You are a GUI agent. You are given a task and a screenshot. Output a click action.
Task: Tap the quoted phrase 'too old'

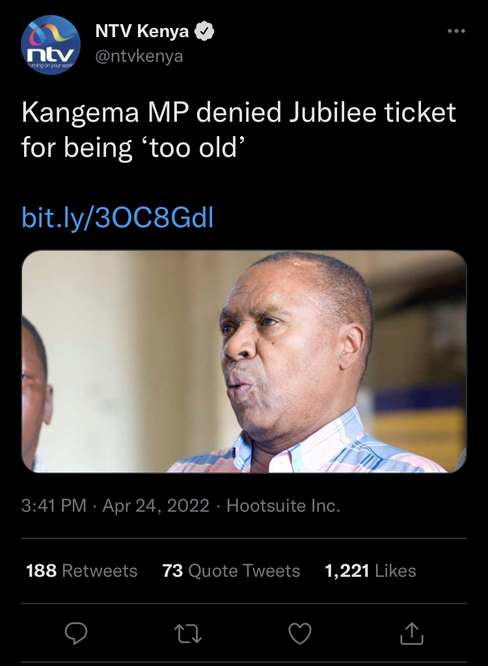197,148
